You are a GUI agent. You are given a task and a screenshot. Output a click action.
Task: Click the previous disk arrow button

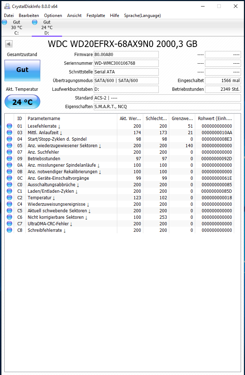click(x=9, y=44)
